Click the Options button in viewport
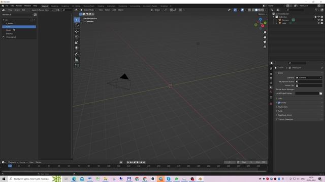325x182 pixels. pos(262,14)
